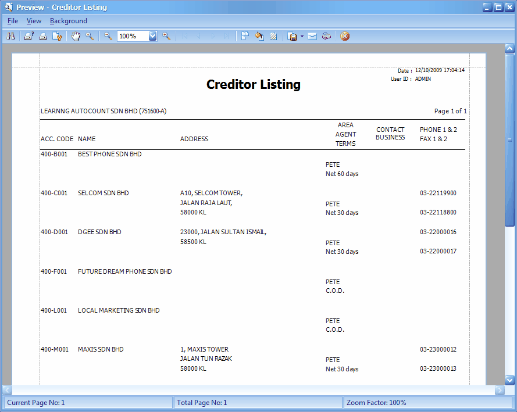Expand the zoom percentage dropdown
Viewport: 517px width, 412px height.
(153, 36)
